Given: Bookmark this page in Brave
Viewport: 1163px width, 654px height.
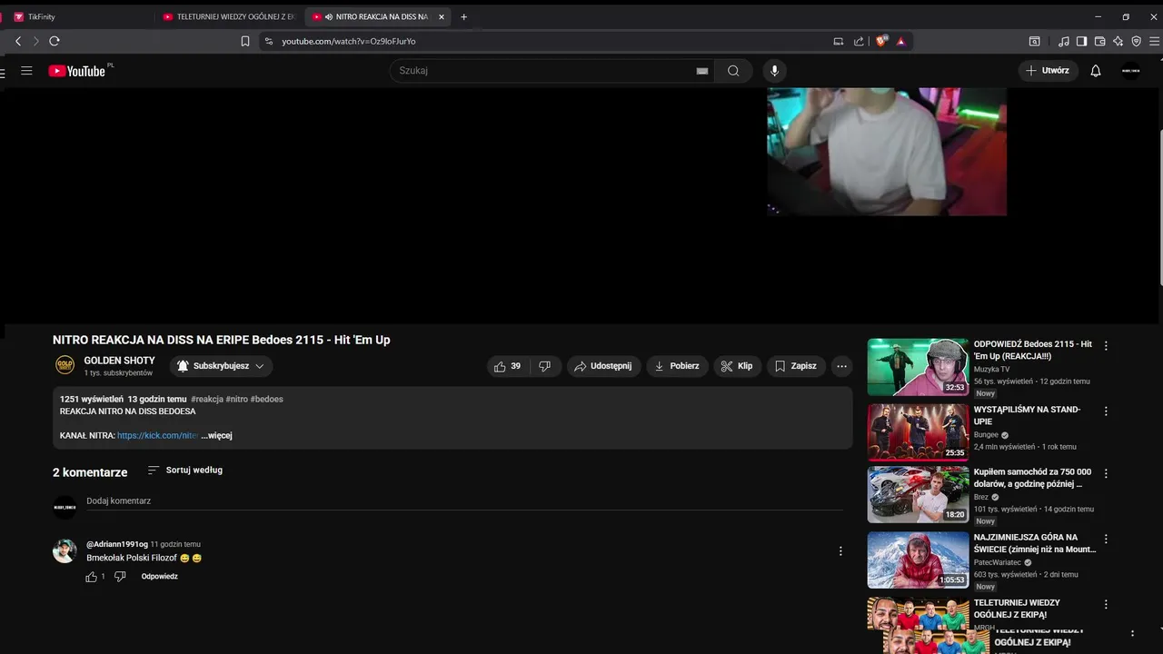Looking at the screenshot, I should pos(245,41).
